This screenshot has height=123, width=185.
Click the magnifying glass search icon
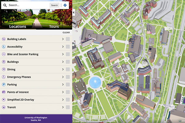point(5,5)
